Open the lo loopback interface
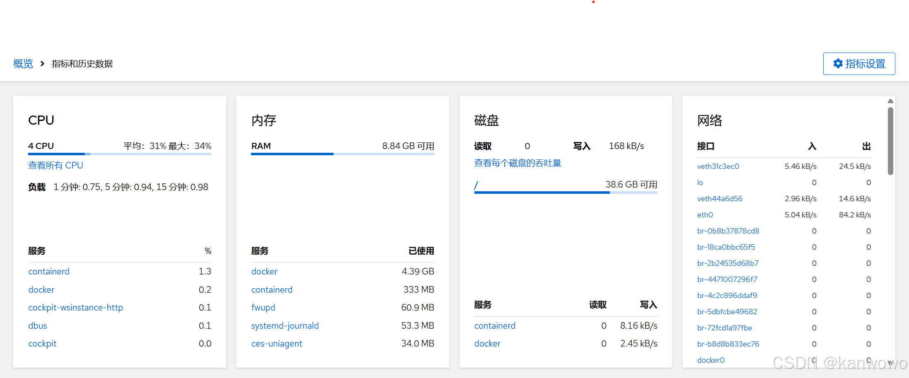Screen dimensions: 909x378 point(700,182)
